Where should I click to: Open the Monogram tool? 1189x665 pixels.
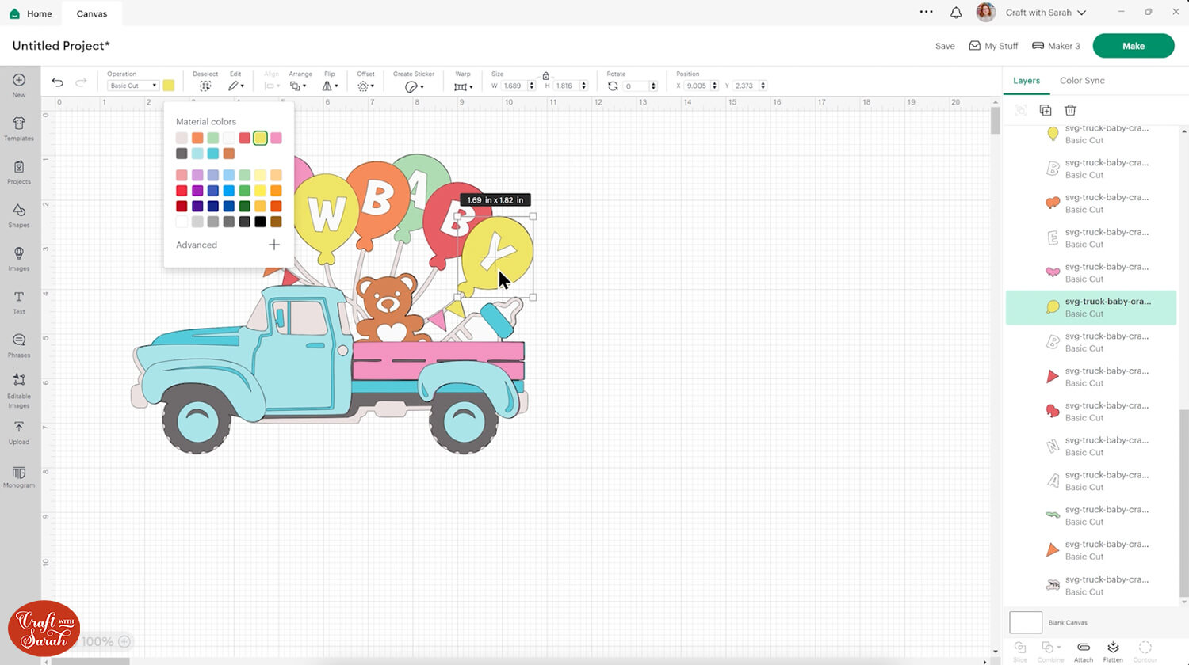pyautogui.click(x=19, y=477)
